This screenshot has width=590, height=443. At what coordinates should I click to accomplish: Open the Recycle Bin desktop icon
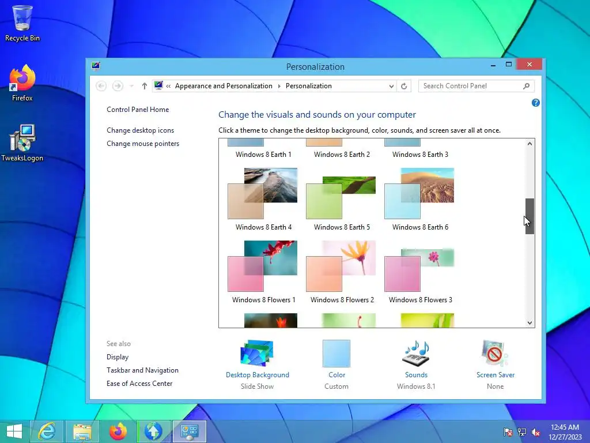22,22
